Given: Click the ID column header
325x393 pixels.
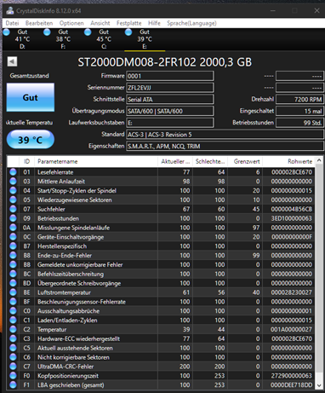Looking at the screenshot, I should pos(26,161).
